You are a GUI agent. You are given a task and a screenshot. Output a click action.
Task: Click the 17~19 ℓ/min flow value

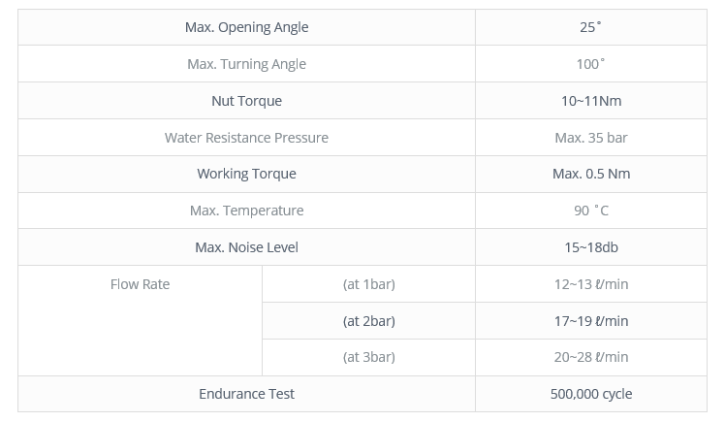tap(591, 321)
